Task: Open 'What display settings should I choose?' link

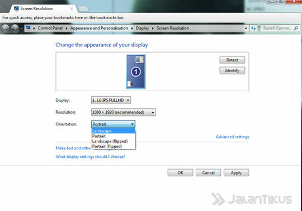Action: pos(91,157)
